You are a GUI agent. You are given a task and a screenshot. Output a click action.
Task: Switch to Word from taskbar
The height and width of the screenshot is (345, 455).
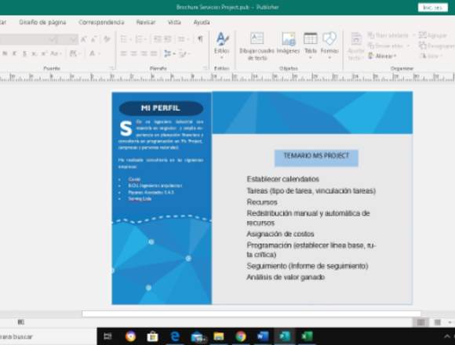click(263, 336)
